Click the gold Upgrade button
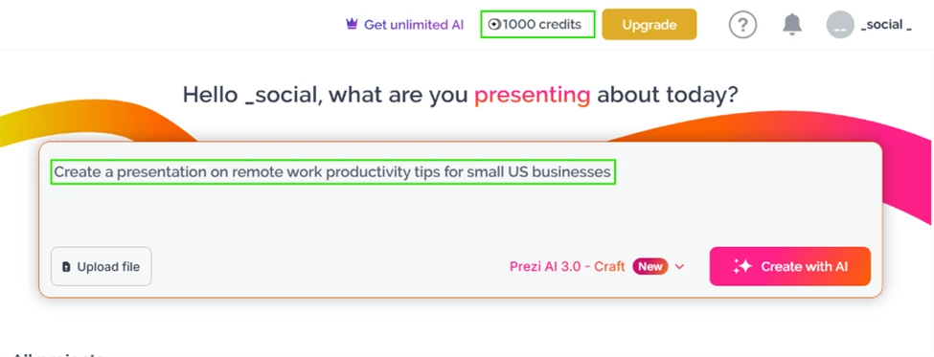 649,24
